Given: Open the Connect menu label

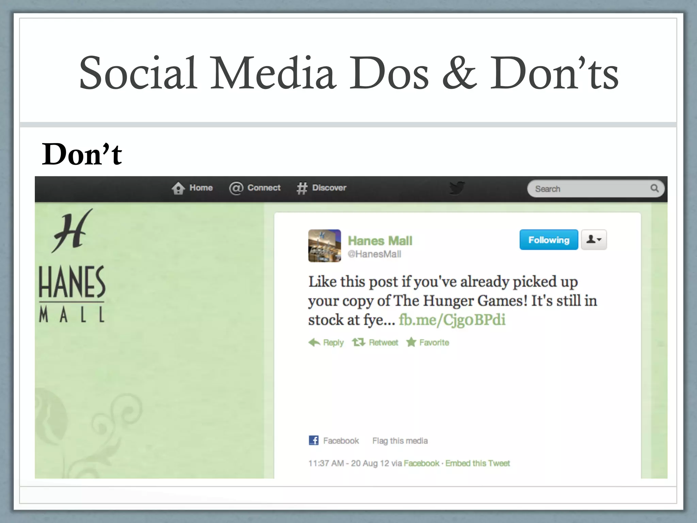Looking at the screenshot, I should [x=264, y=188].
